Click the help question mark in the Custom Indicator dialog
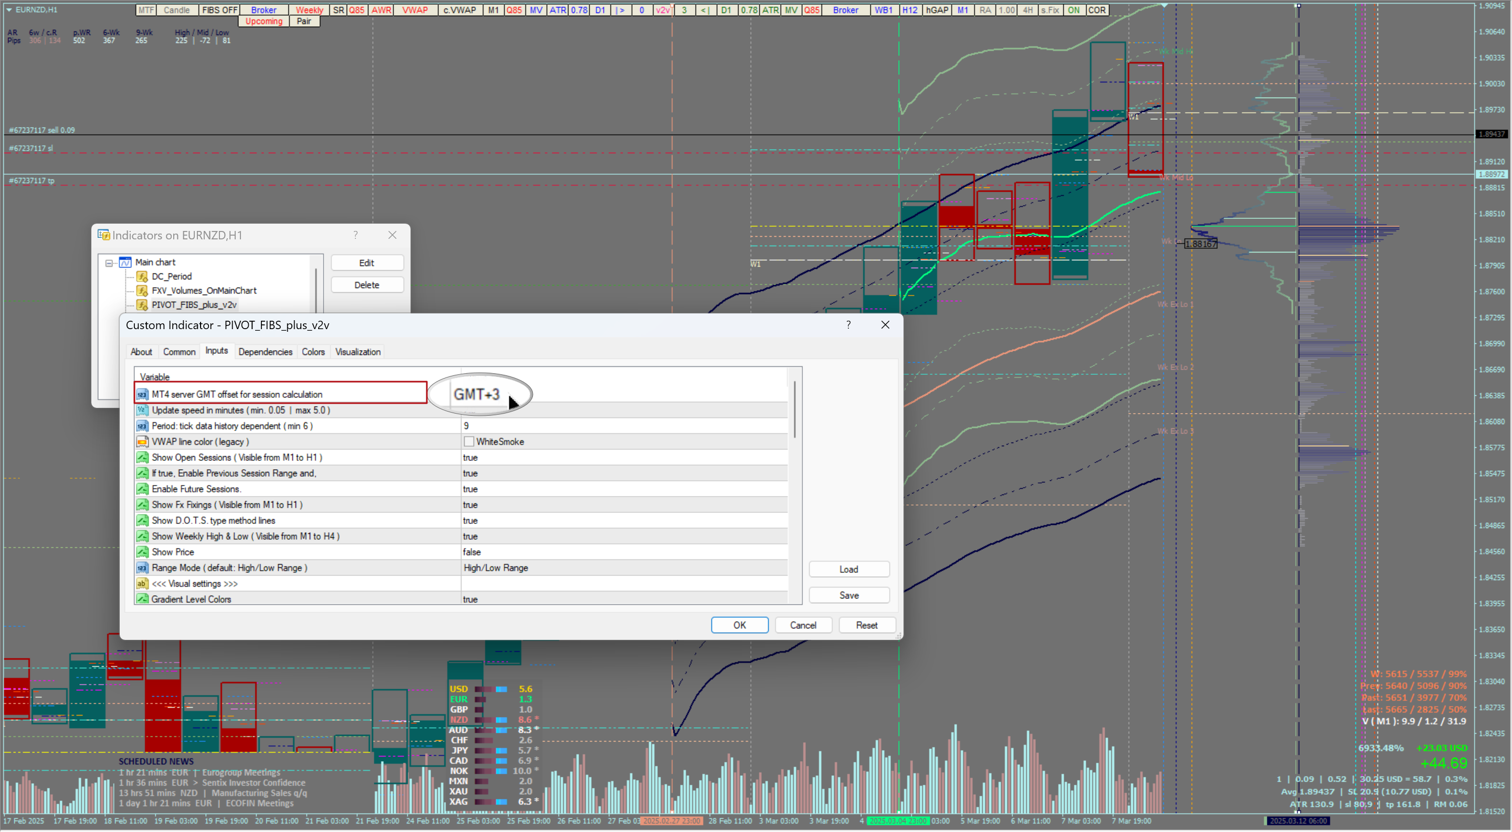 pyautogui.click(x=848, y=325)
